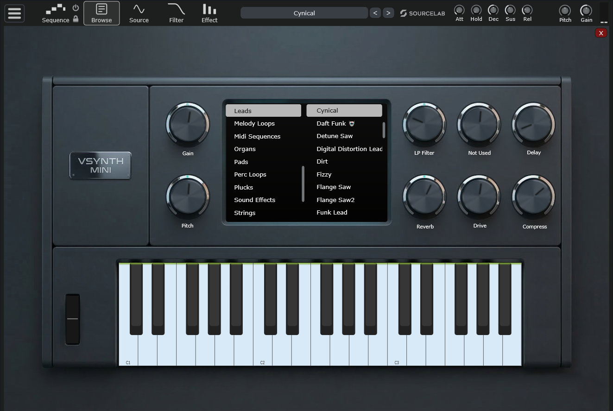613x411 pixels.
Task: Go to the next preset arrow
Action: 388,13
